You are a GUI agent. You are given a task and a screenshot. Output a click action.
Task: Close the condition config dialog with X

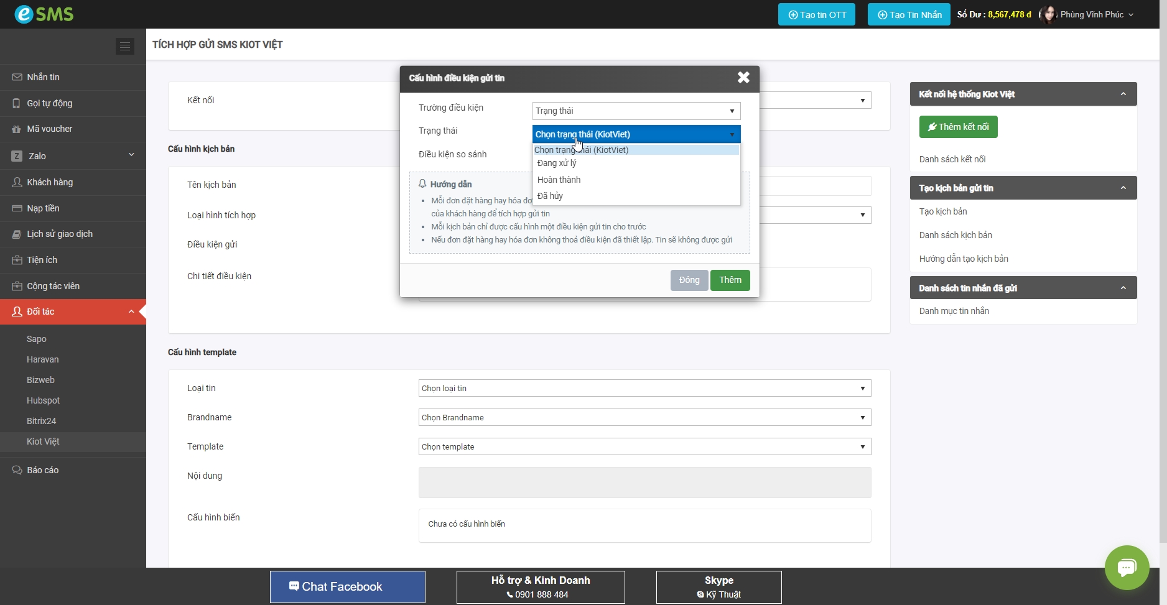[x=743, y=77]
